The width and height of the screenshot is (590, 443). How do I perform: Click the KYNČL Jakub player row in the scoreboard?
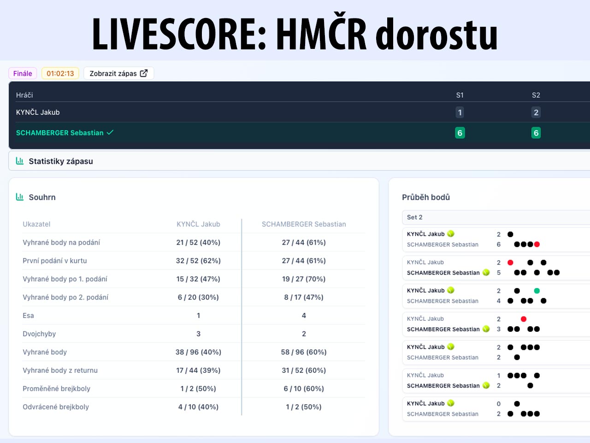point(38,112)
